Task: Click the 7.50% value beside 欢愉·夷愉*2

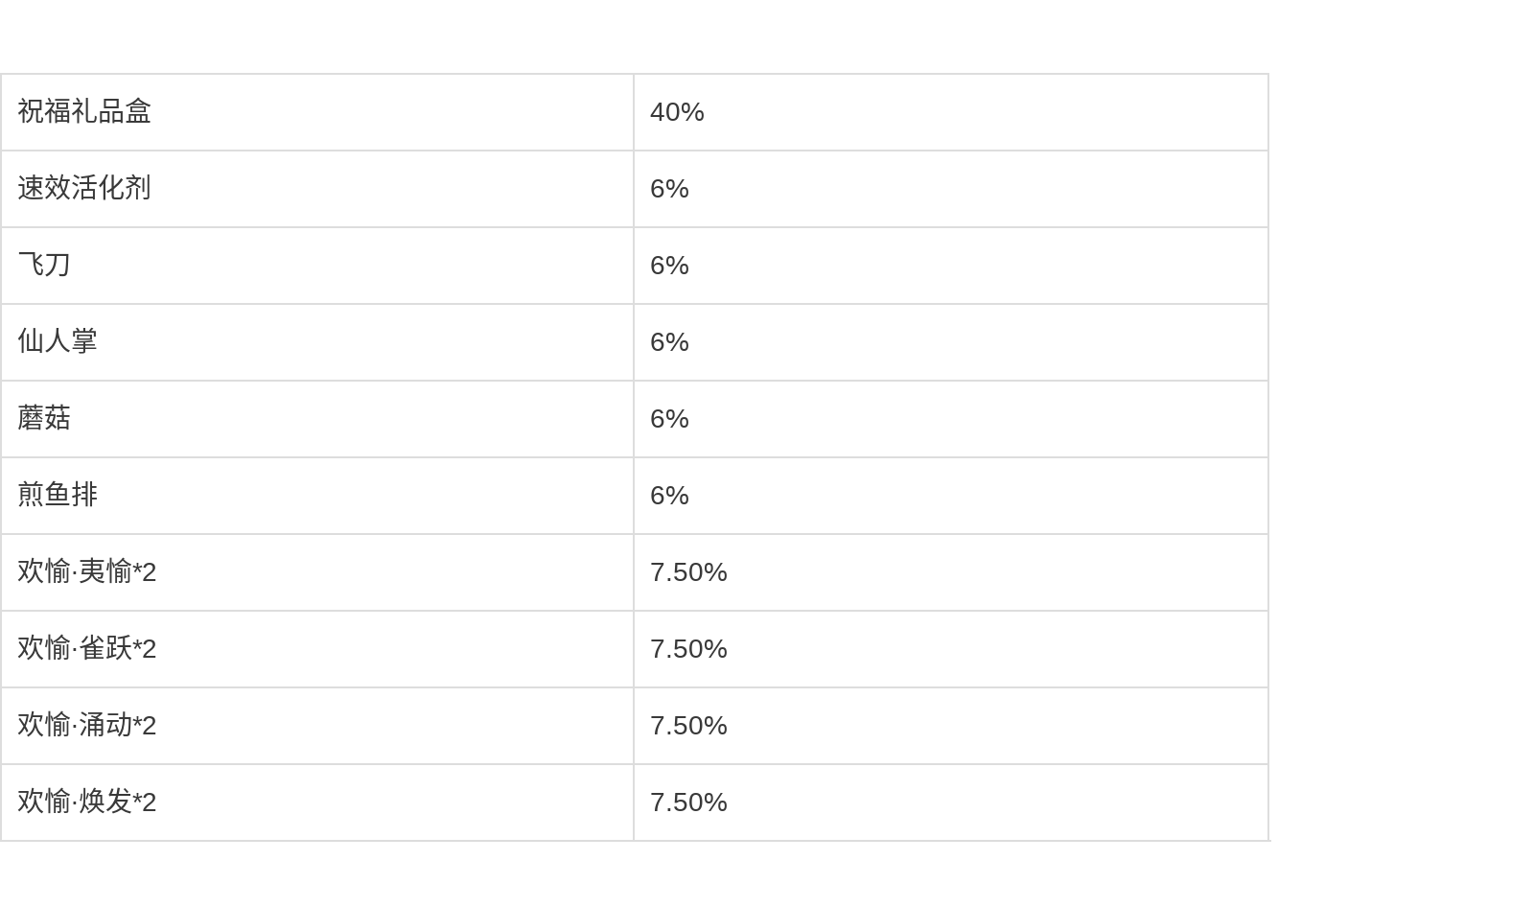Action: tap(688, 572)
